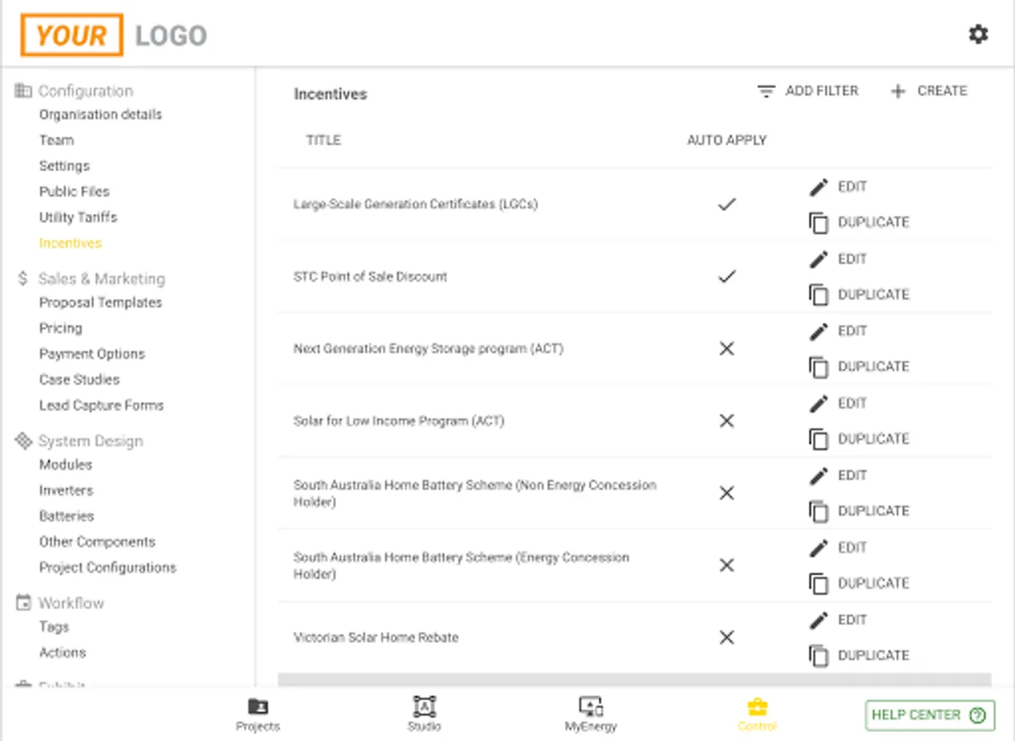Collapse the Configuration section header
1015x741 pixels.
click(85, 91)
